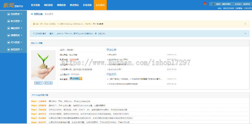Click the warning triangle icon in yellow notice
This screenshot has width=252, height=124.
(x=34, y=24)
